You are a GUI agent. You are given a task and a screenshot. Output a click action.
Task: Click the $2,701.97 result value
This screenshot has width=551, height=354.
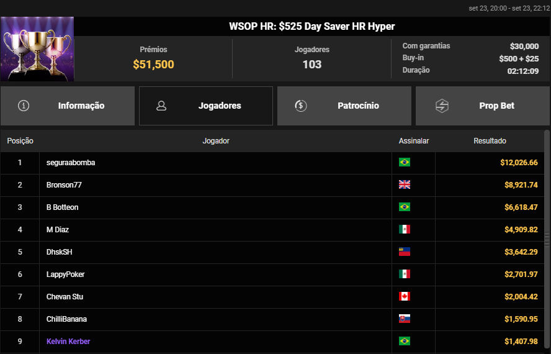[x=521, y=274]
